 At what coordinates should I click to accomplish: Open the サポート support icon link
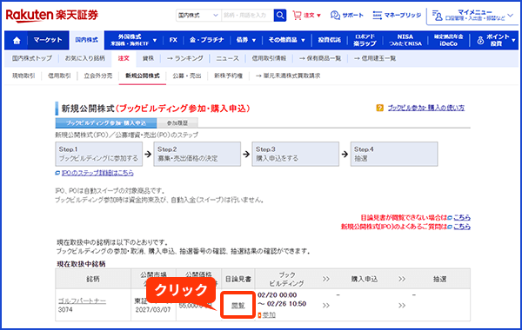pyautogui.click(x=346, y=16)
